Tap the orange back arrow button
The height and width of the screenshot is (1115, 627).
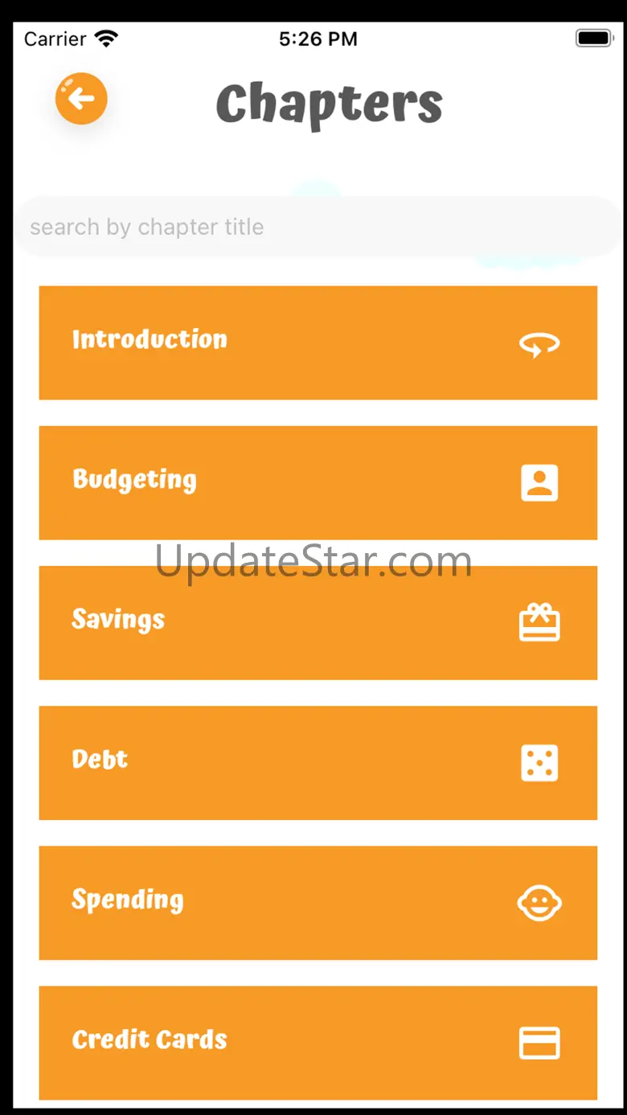coord(81,99)
